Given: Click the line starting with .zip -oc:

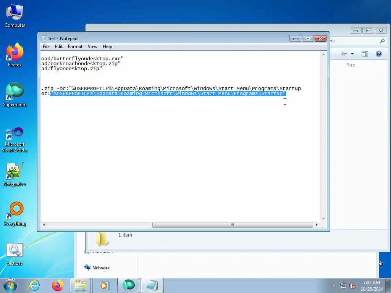Looking at the screenshot, I should (171, 89).
